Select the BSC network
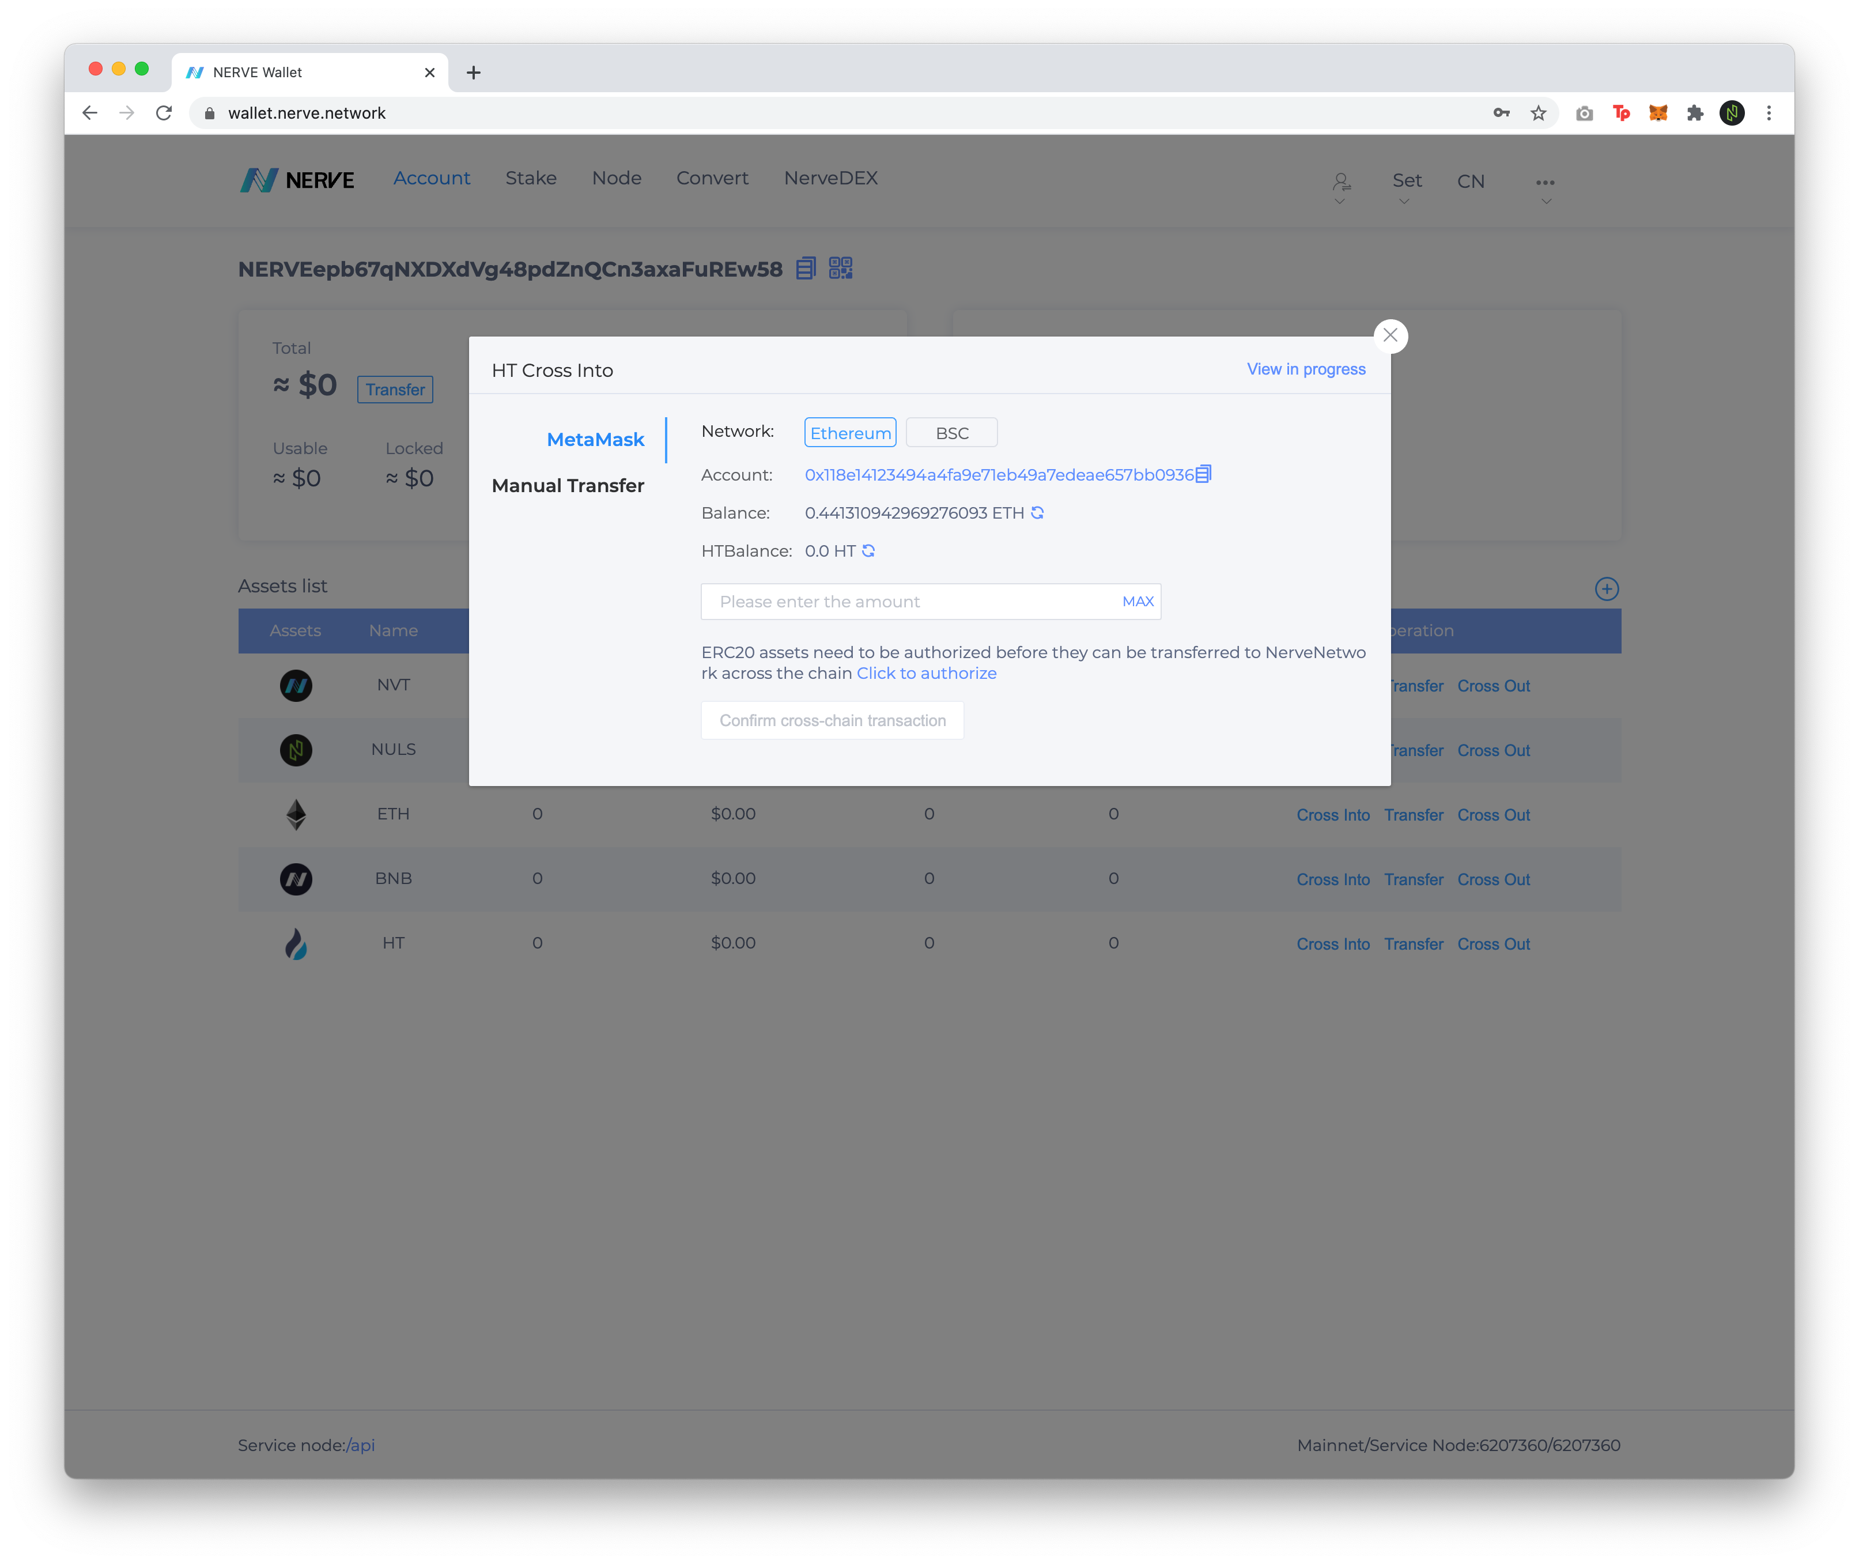Screen dimensions: 1859x1564 click(952, 433)
